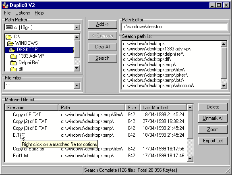Select matched file Copy of E.TXT

(x=27, y=115)
